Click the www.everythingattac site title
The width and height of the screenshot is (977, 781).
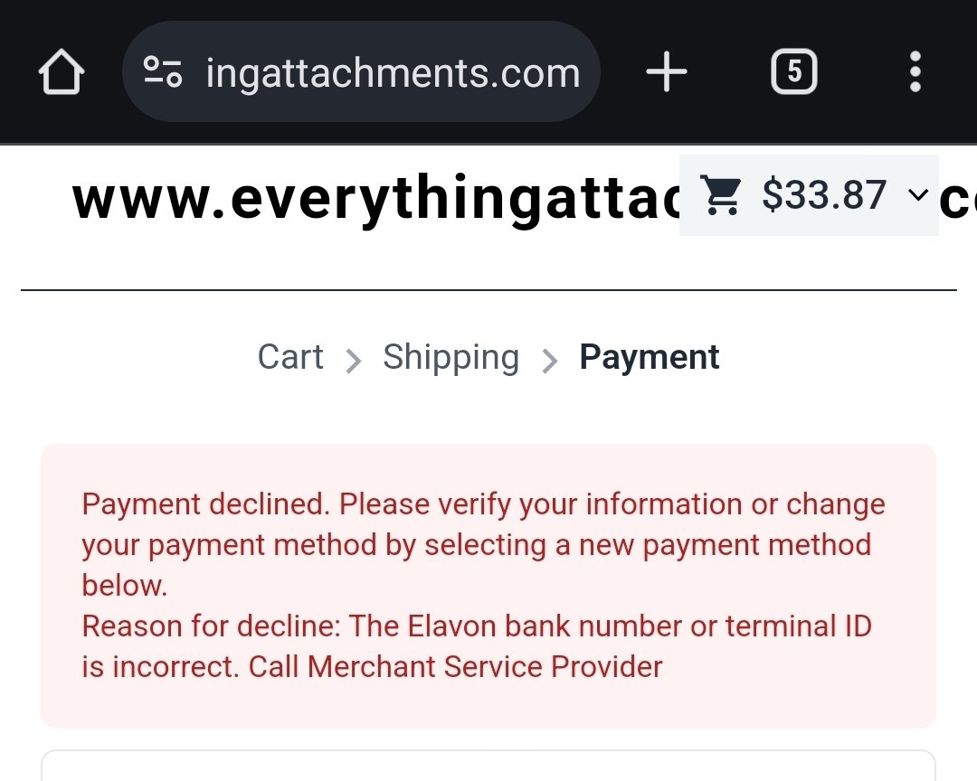pos(375,200)
